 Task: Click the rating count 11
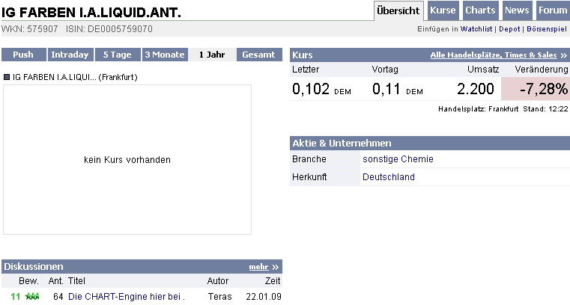pos(15,297)
